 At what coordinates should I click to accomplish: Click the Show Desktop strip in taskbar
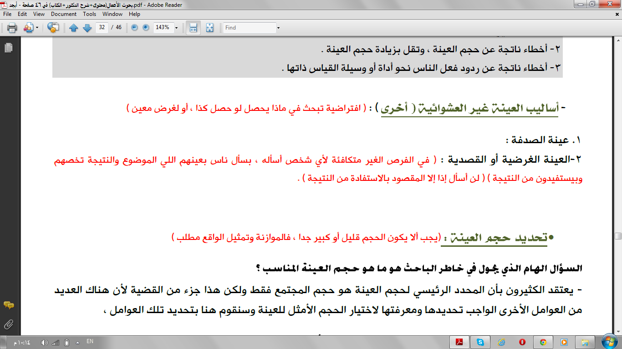pyautogui.click(x=2, y=342)
